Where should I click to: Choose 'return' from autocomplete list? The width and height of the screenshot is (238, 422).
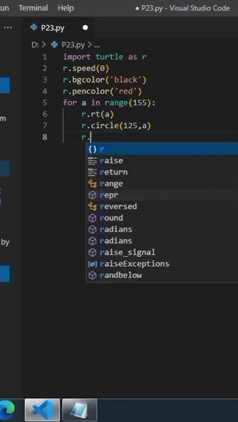click(x=162, y=172)
